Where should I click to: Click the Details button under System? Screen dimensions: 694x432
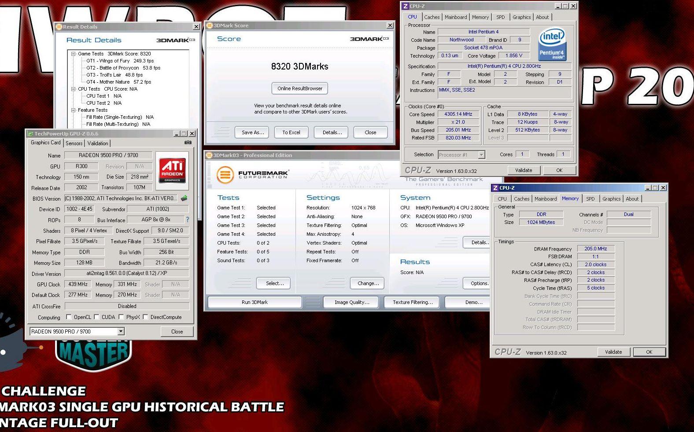point(477,242)
